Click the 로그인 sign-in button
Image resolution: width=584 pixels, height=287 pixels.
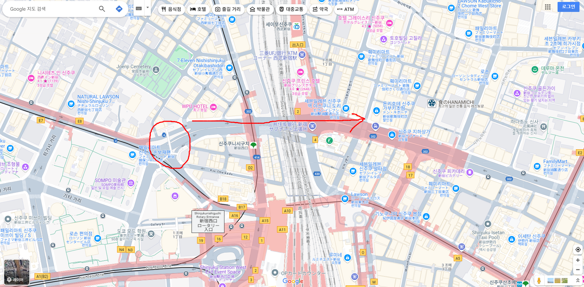[x=568, y=6]
